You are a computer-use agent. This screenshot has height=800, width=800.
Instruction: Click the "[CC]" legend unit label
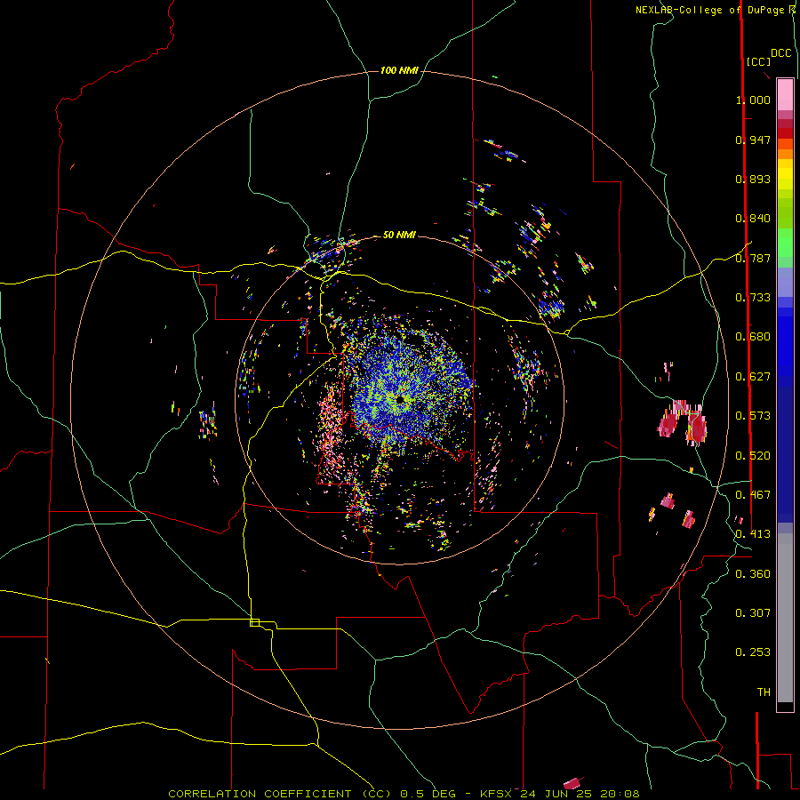click(759, 61)
